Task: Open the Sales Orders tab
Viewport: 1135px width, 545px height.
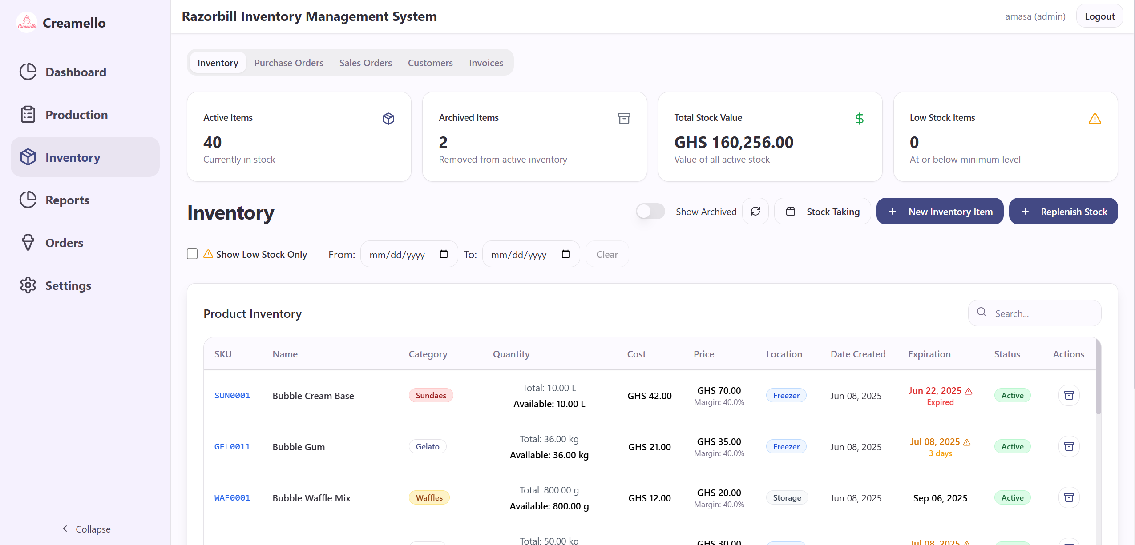Action: [365, 63]
